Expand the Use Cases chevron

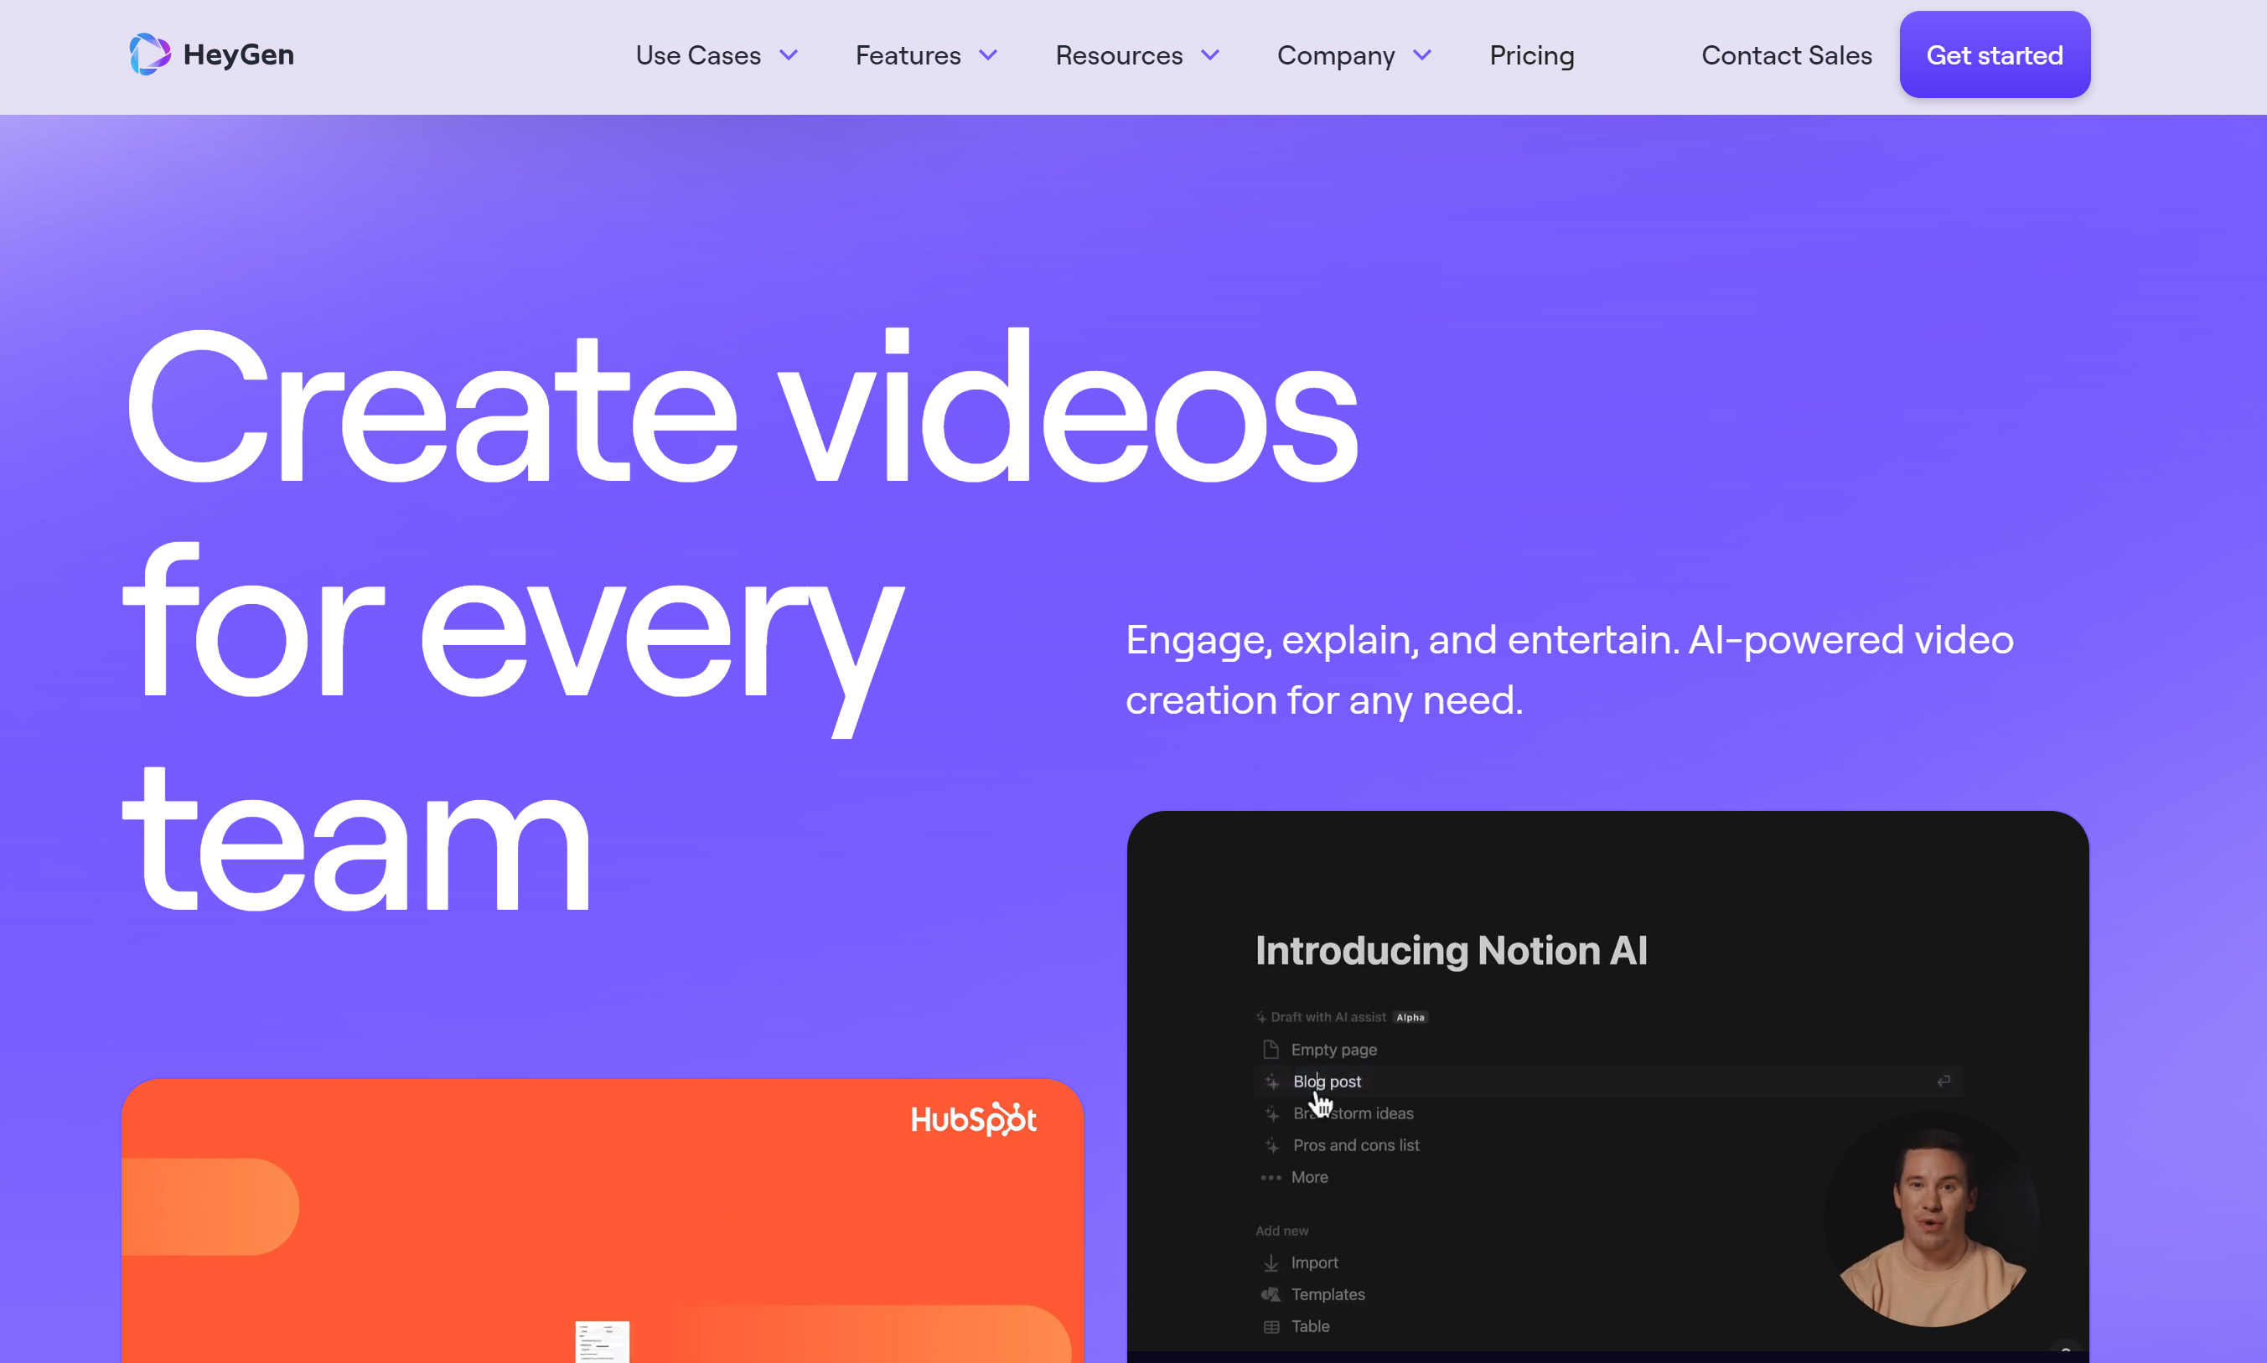[788, 55]
